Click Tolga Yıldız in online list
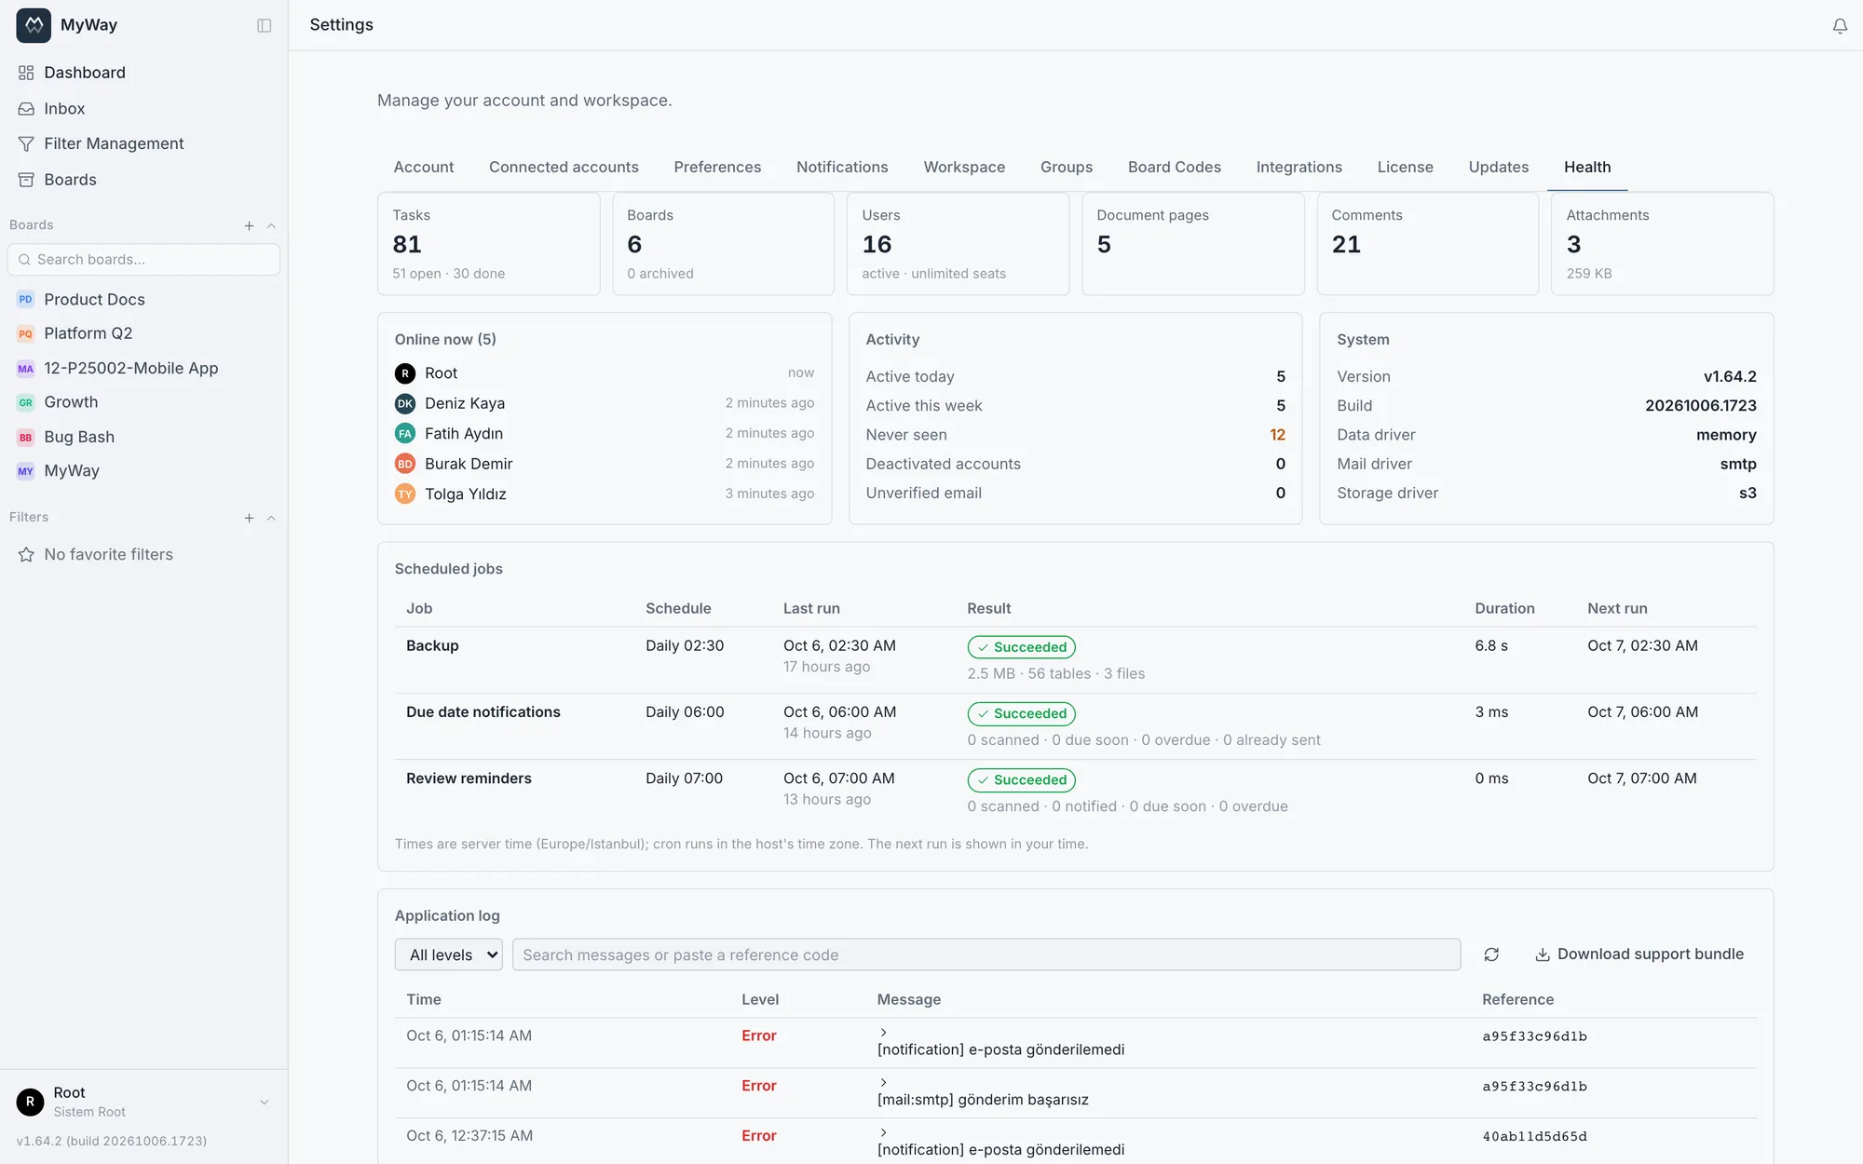This screenshot has width=1863, height=1164. (466, 494)
